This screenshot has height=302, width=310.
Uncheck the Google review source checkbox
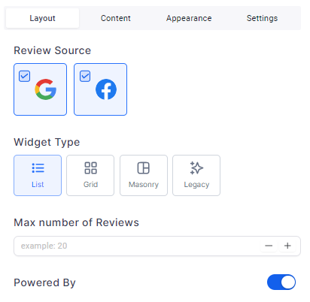pyautogui.click(x=25, y=76)
